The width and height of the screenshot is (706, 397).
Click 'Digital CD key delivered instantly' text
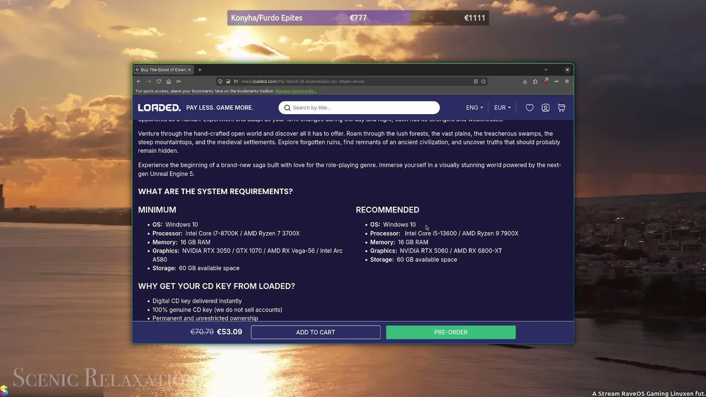pyautogui.click(x=197, y=301)
